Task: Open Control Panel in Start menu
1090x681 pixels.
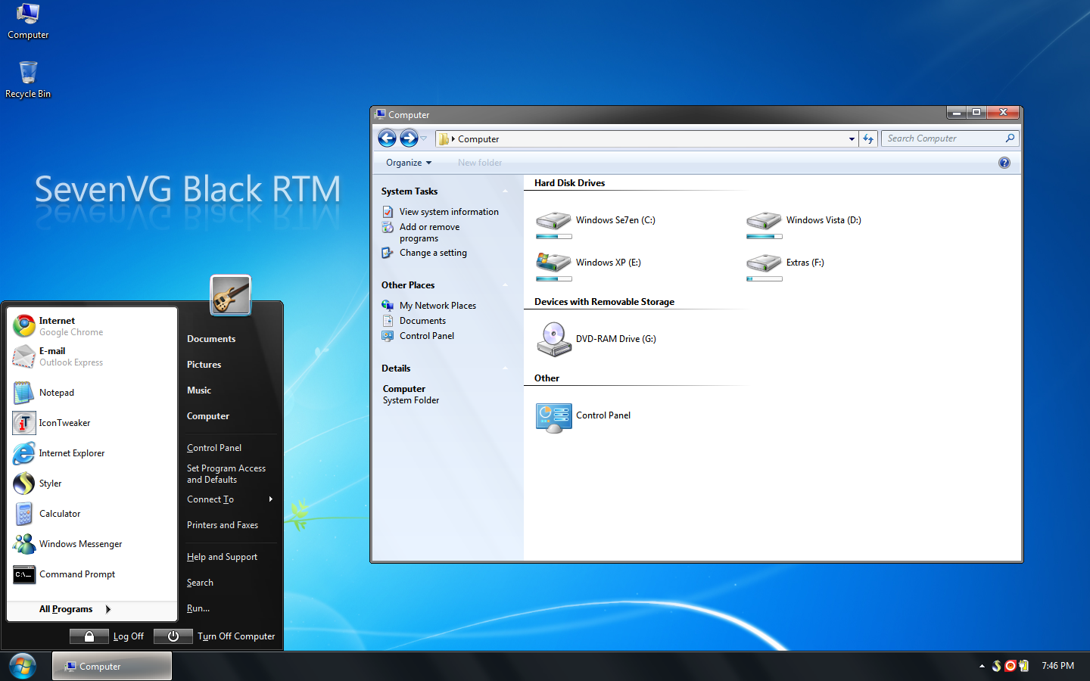Action: pos(214,448)
